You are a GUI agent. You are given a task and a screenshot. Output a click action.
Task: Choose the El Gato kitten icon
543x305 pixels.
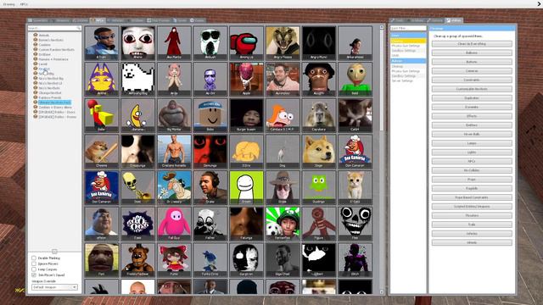pos(355,187)
